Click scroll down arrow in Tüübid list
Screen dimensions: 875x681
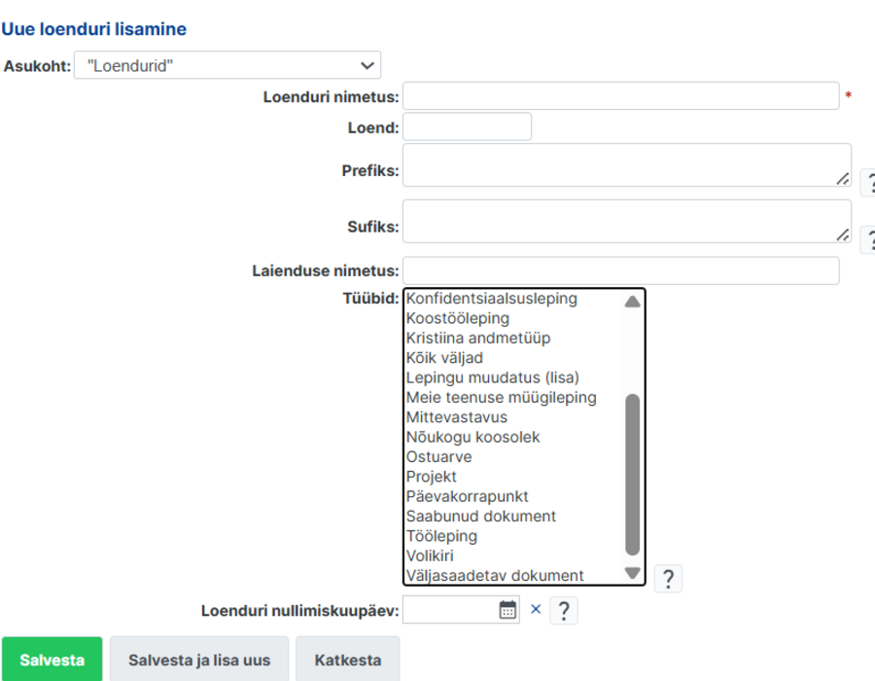[x=632, y=573]
